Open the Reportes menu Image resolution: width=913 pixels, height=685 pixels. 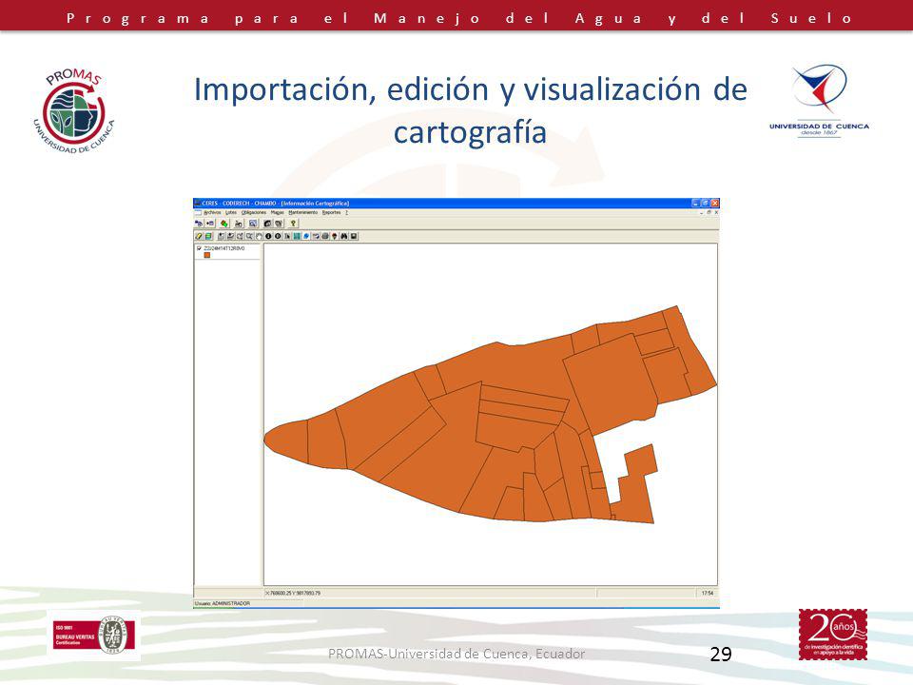(331, 212)
